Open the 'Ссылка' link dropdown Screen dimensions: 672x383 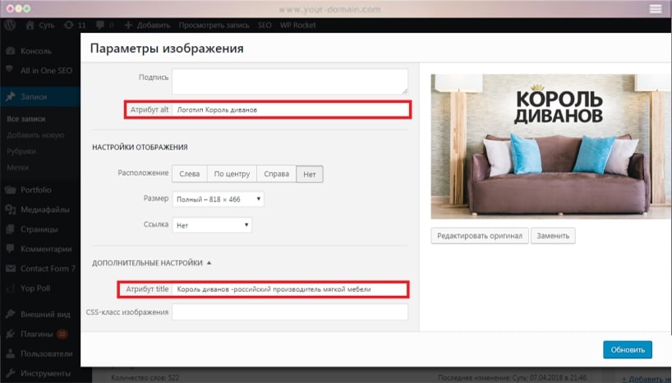tap(212, 225)
